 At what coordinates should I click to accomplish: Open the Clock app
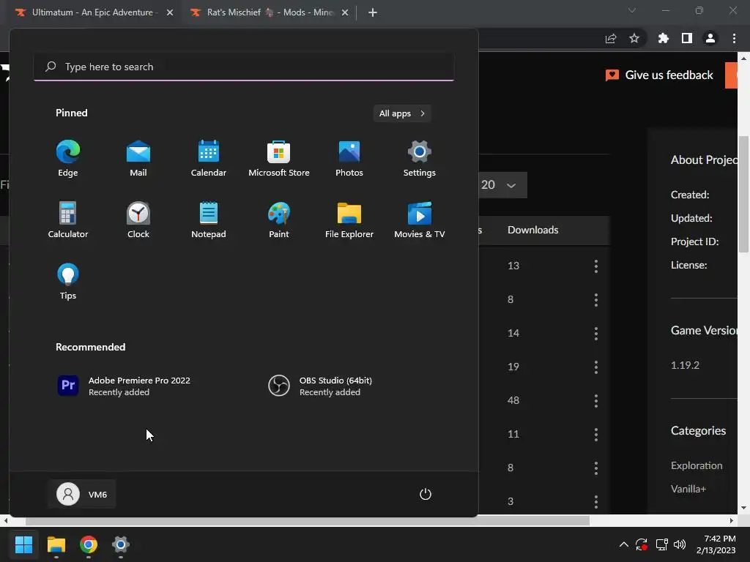coord(138,220)
